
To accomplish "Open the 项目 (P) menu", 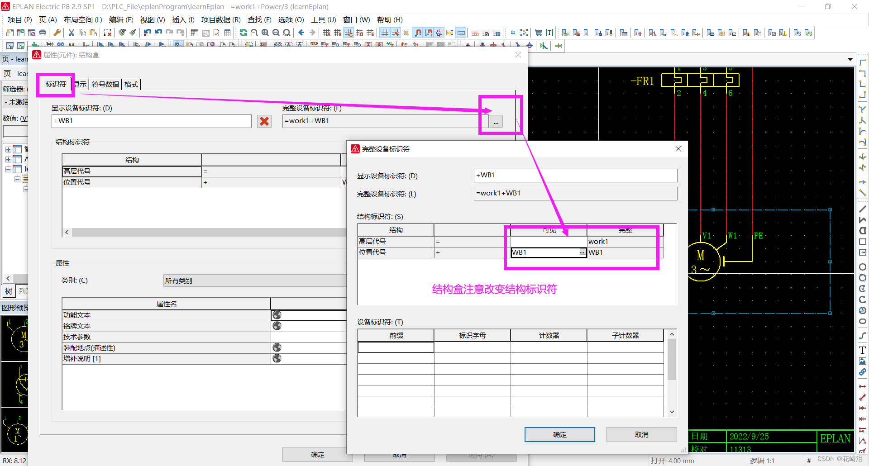I will coord(20,19).
